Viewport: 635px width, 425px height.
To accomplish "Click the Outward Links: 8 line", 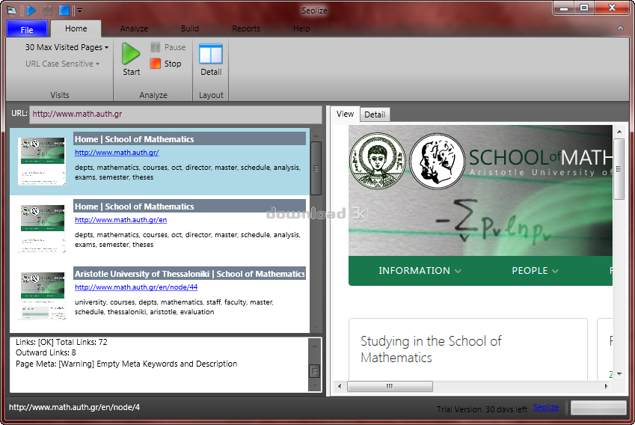I will tap(46, 352).
